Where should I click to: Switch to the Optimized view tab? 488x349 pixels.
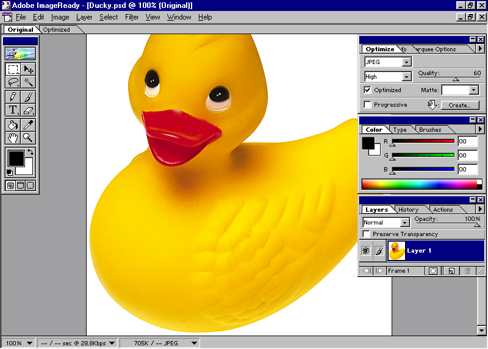(56, 29)
